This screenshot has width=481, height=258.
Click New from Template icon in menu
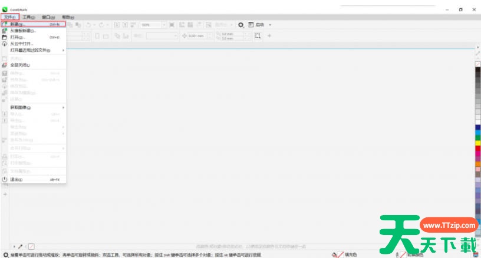tap(4, 31)
